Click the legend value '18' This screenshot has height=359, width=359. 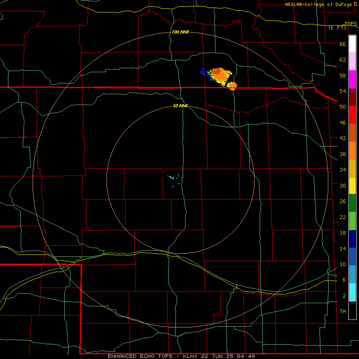point(343,233)
